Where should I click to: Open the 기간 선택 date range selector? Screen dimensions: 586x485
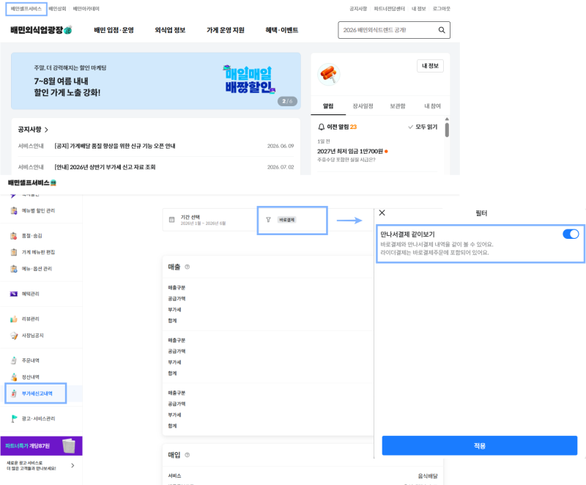(x=209, y=220)
